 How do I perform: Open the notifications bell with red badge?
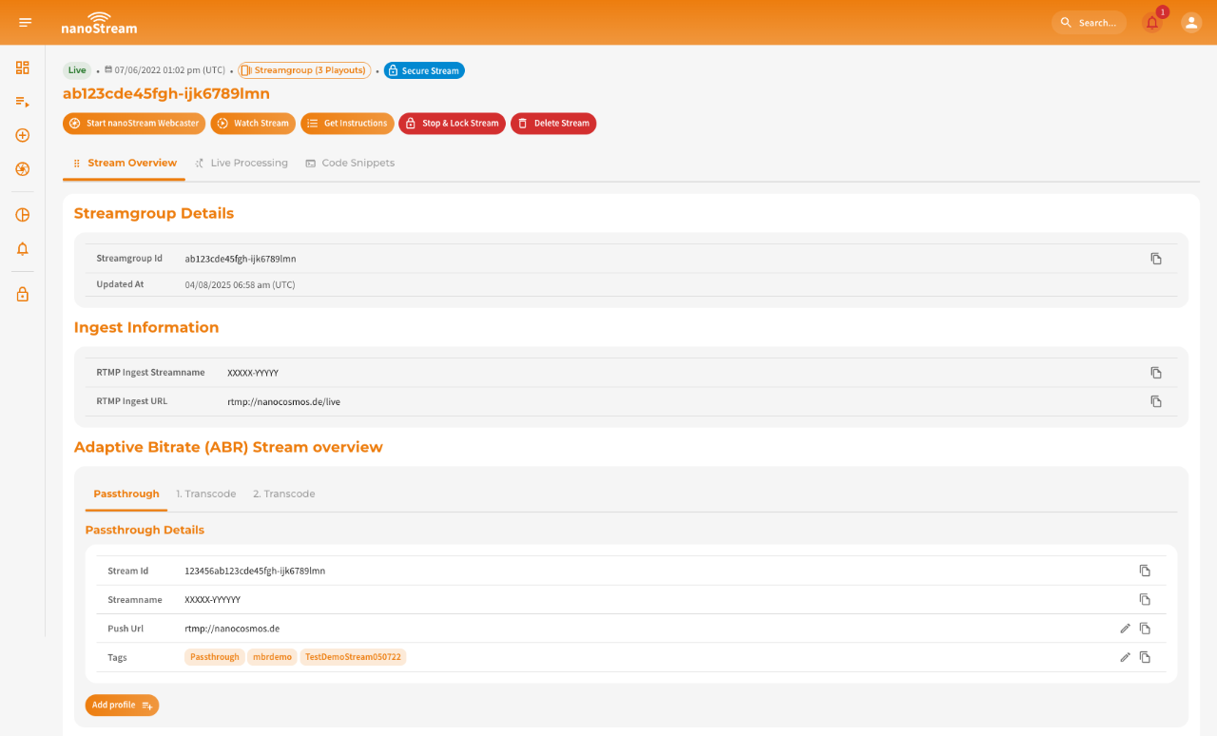point(1152,22)
